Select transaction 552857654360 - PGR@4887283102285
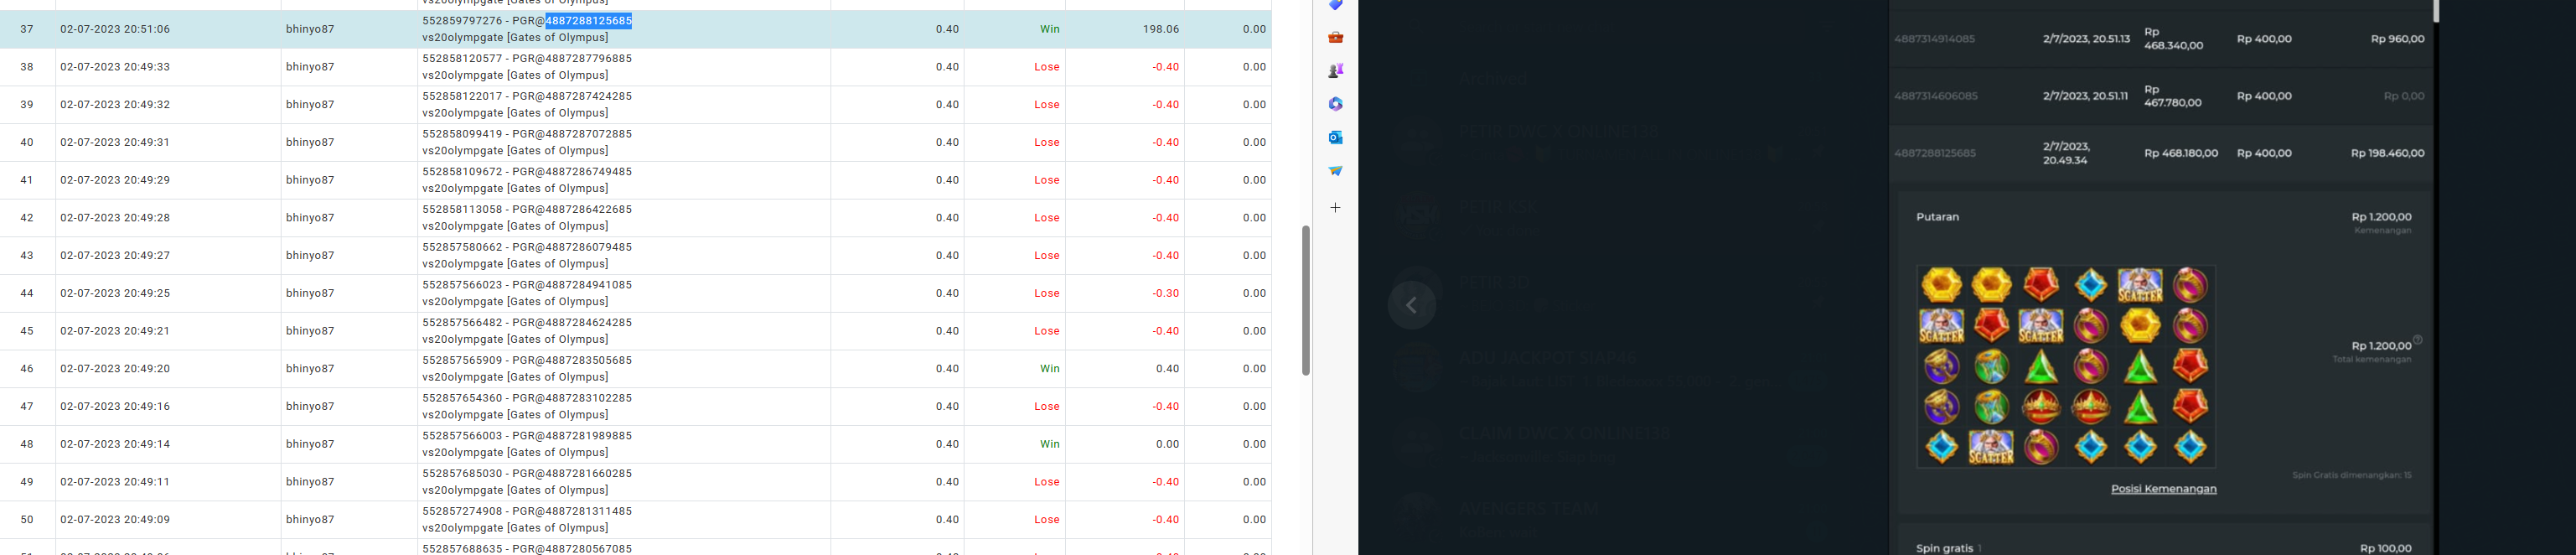This screenshot has height=555, width=2576. click(x=527, y=398)
